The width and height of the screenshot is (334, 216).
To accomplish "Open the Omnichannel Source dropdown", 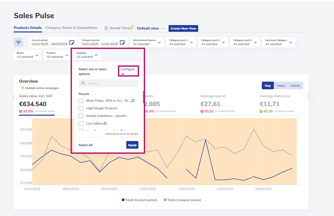I will [x=147, y=42].
